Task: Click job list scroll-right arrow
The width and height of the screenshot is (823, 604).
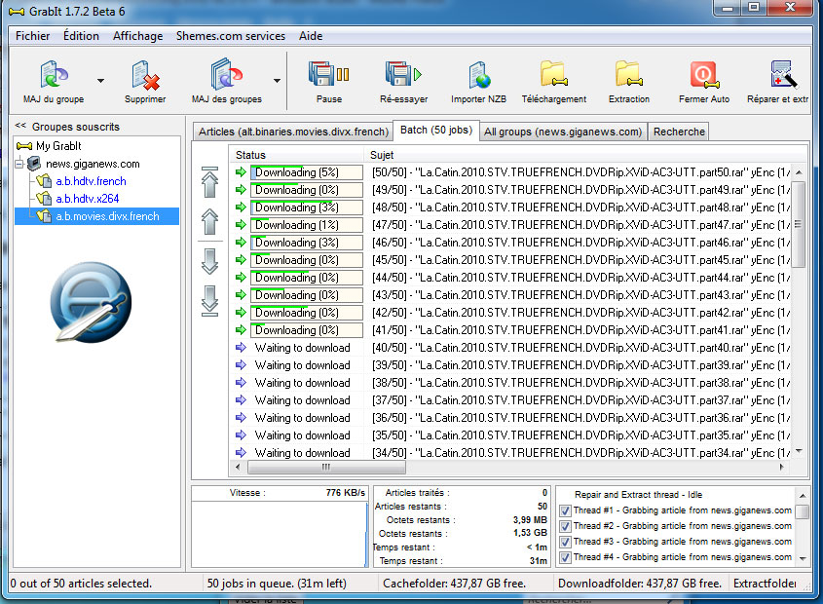Action: tap(781, 467)
